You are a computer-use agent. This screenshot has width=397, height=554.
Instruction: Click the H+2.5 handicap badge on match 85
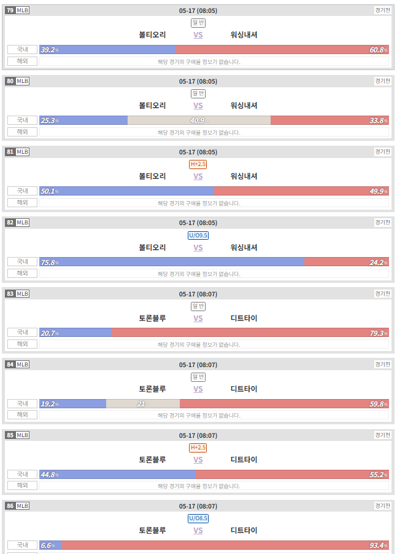(x=198, y=448)
